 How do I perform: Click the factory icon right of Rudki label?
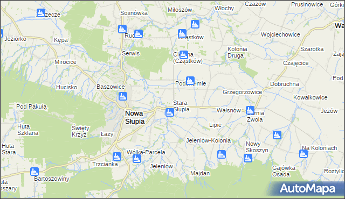tap(139, 34)
